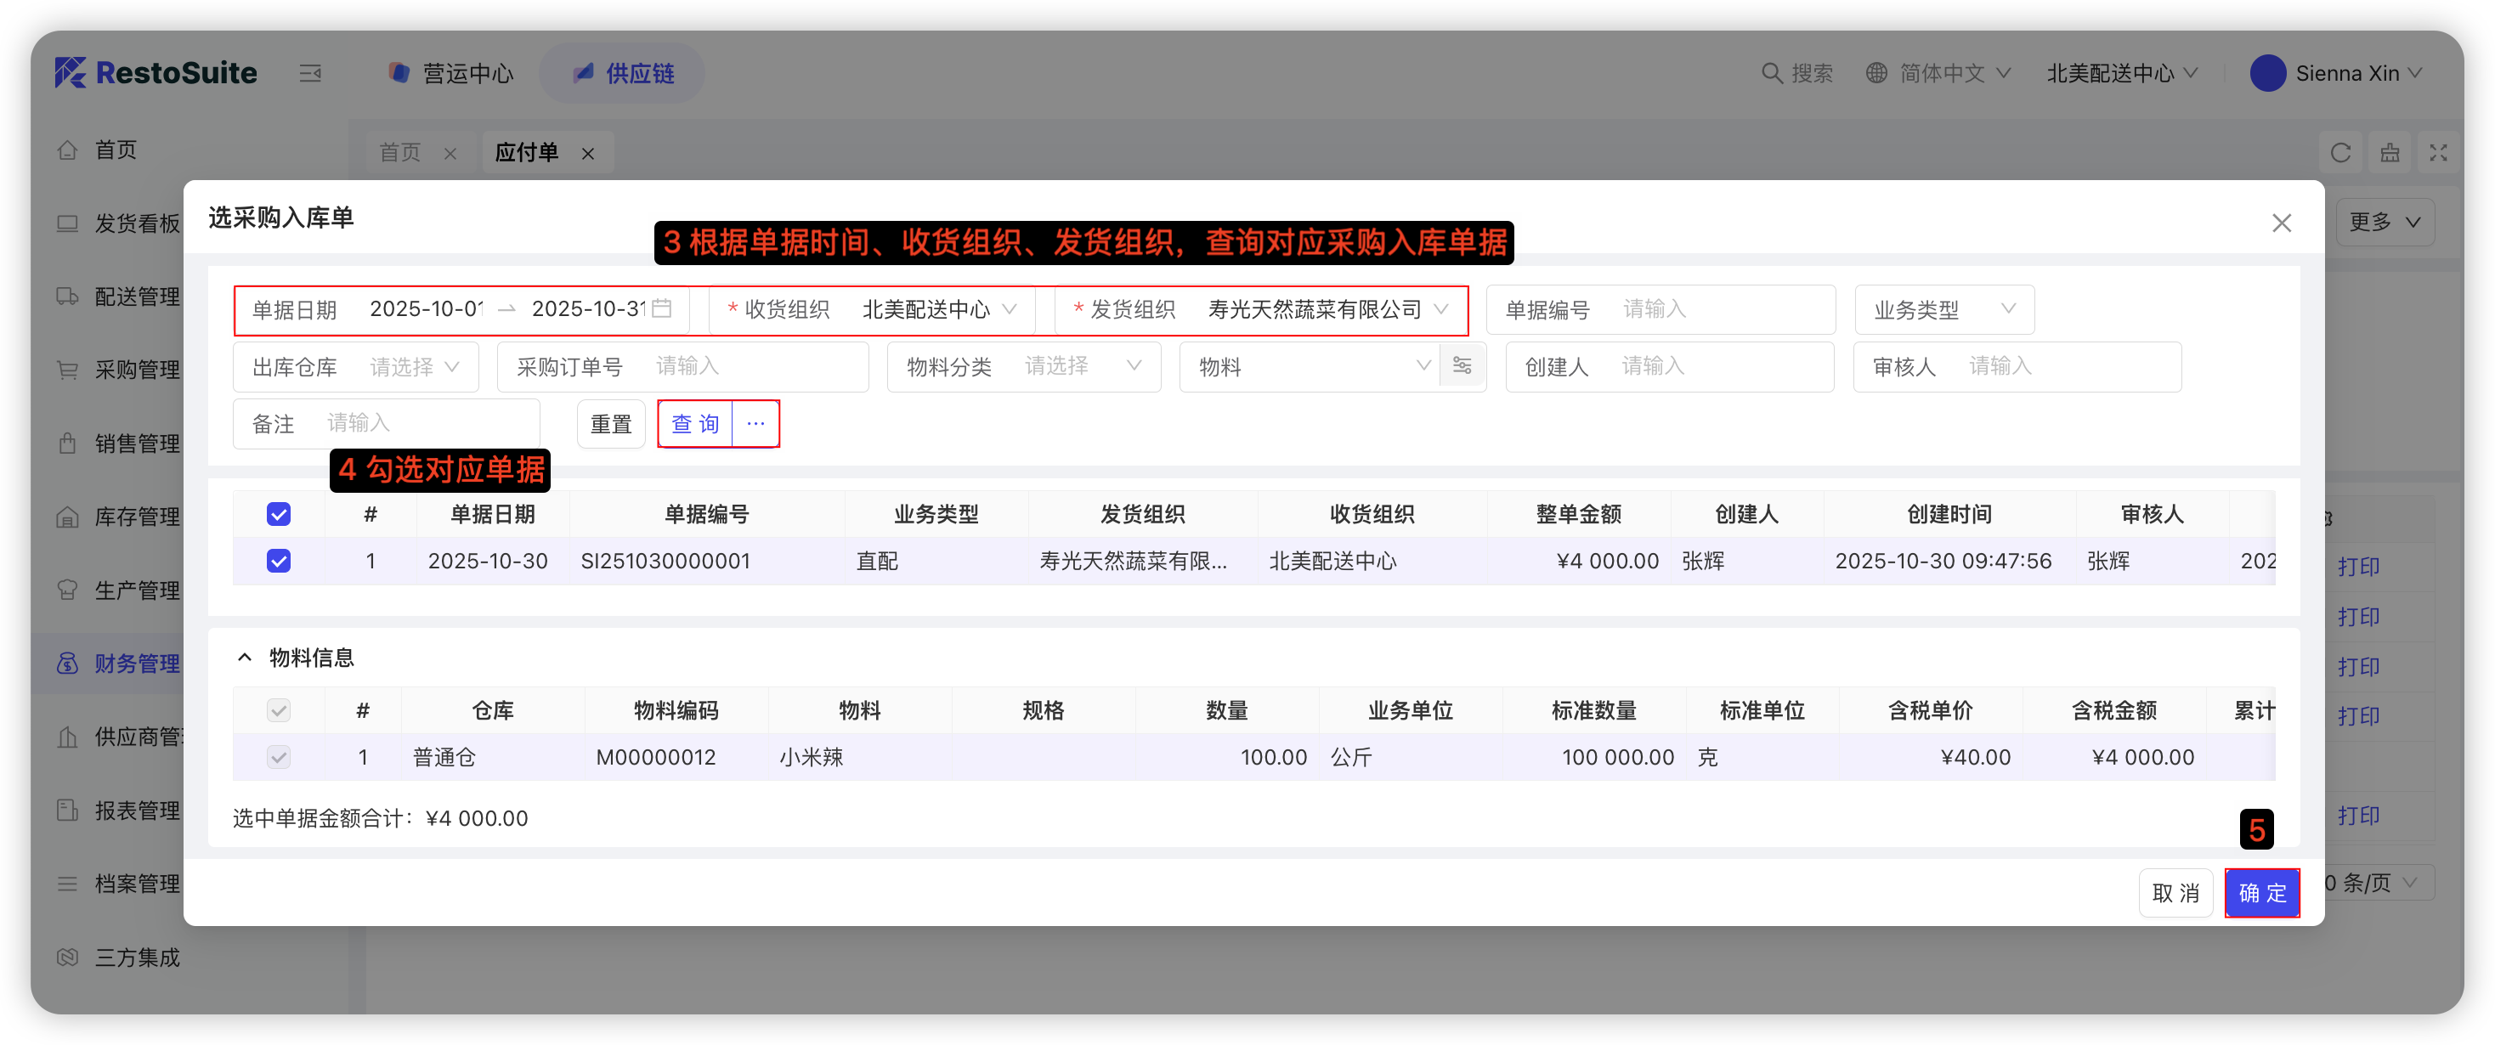Click the material filter settings icon
Viewport: 2495px width, 1045px height.
coord(1462,366)
